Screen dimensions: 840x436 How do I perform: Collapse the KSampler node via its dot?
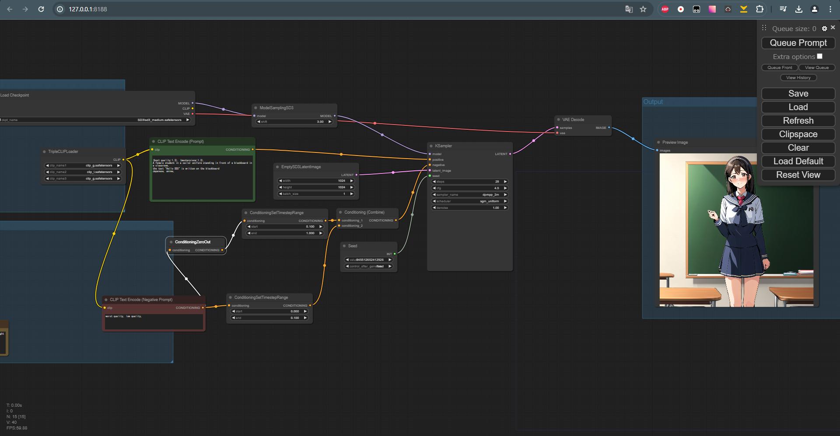(x=431, y=146)
